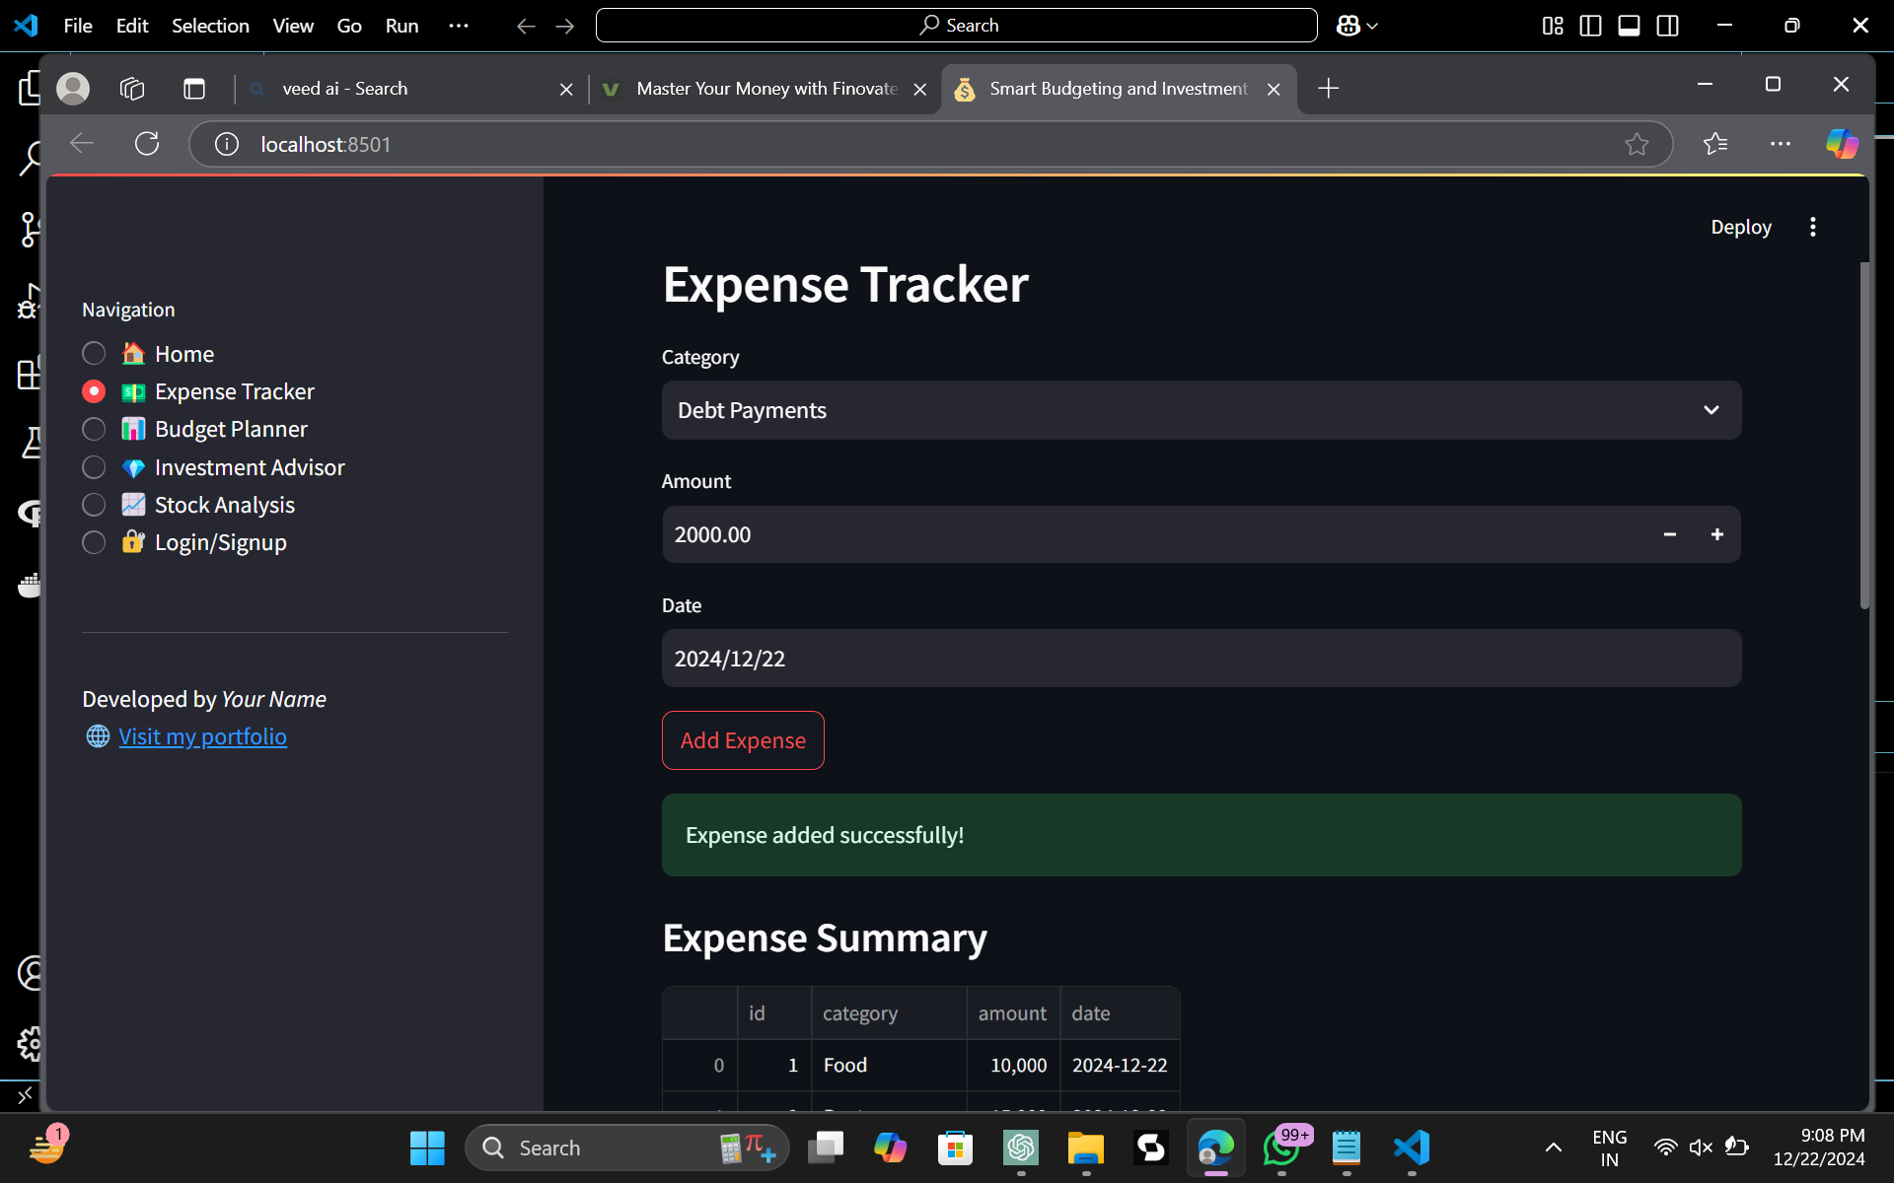The height and width of the screenshot is (1183, 1894).
Task: Click the favorite star in address bar
Action: pos(1637,144)
